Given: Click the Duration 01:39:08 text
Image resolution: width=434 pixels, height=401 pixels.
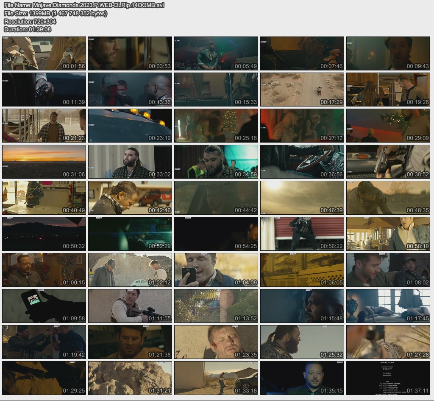Looking at the screenshot, I should tap(28, 29).
